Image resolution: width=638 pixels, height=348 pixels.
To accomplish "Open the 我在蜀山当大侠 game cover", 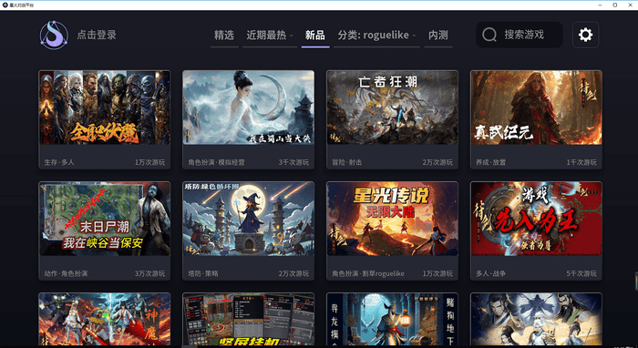I will pos(248,107).
